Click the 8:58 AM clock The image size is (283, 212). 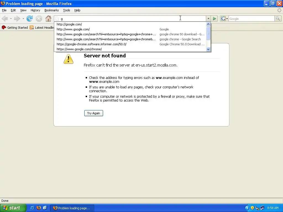(x=273, y=208)
